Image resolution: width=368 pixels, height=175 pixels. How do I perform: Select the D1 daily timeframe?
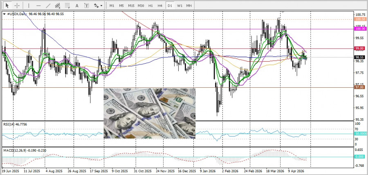click(x=170, y=6)
